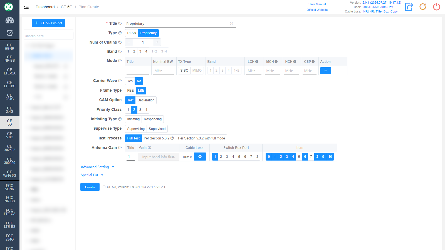Viewport: 445px width, 250px height.
Task: Select Priority Class 3
Action: tap(140, 110)
